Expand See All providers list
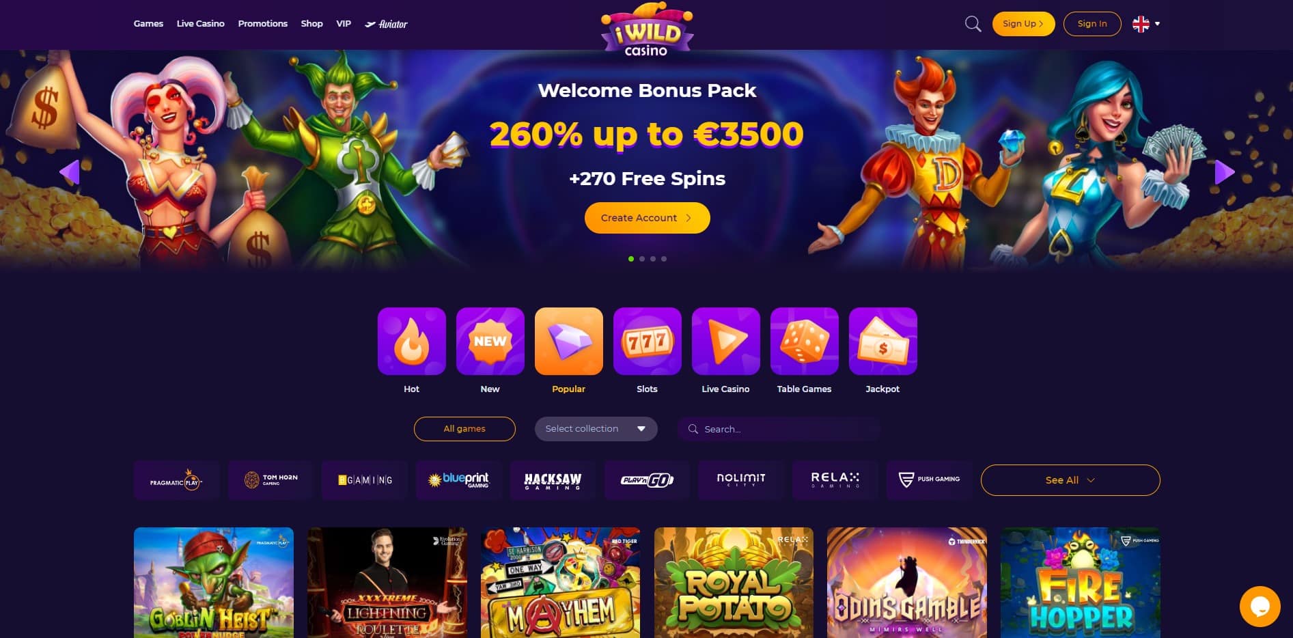The image size is (1293, 638). coord(1070,480)
